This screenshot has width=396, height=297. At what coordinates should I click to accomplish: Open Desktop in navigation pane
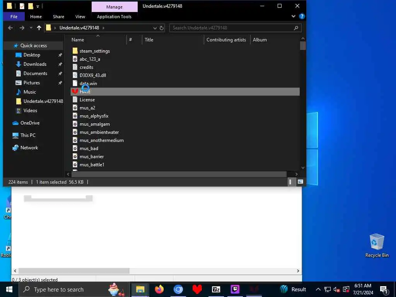pos(32,55)
